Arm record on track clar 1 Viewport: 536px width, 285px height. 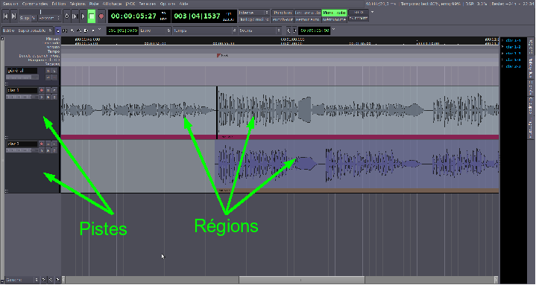[x=42, y=91]
